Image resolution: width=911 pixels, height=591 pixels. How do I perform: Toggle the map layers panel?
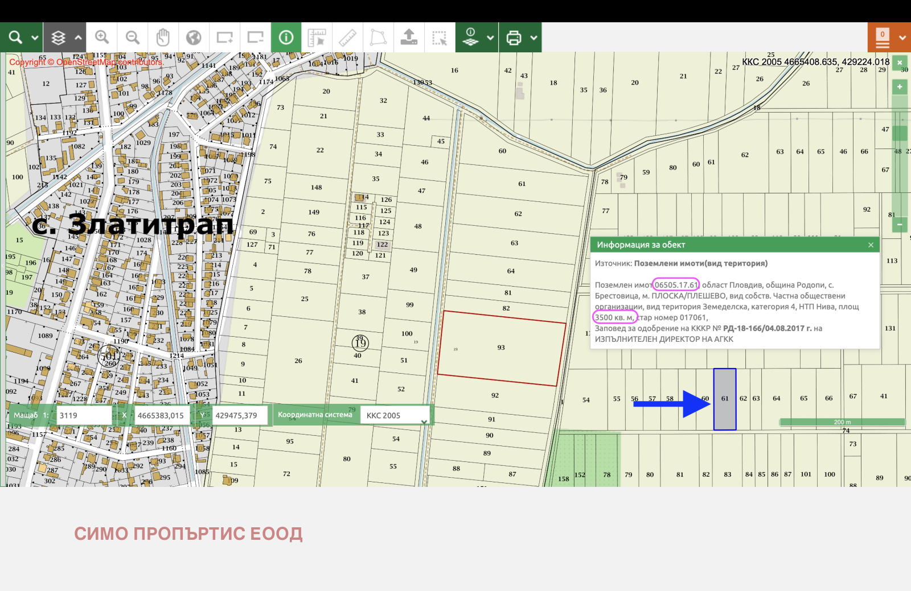click(x=59, y=38)
